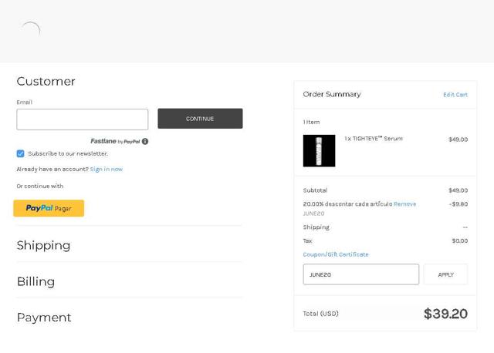Click the Fastlane by PayPal logo
Screen dimensions: 494x353
[115, 141]
